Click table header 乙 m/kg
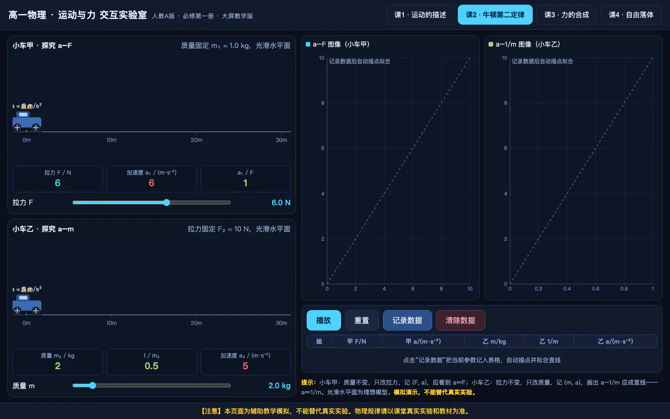 pyautogui.click(x=494, y=341)
